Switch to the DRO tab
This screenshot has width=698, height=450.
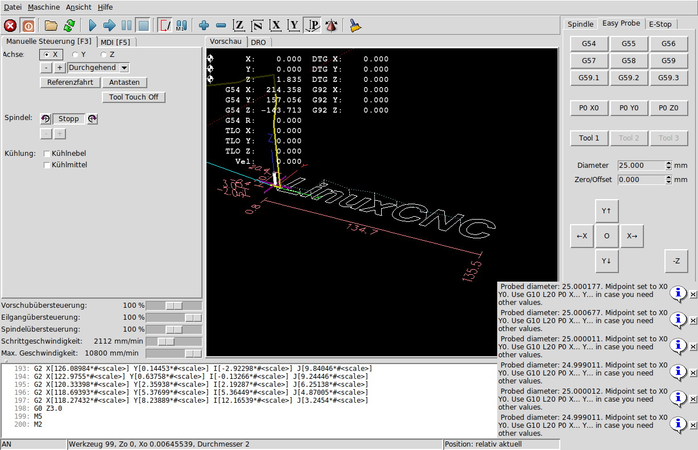click(258, 42)
